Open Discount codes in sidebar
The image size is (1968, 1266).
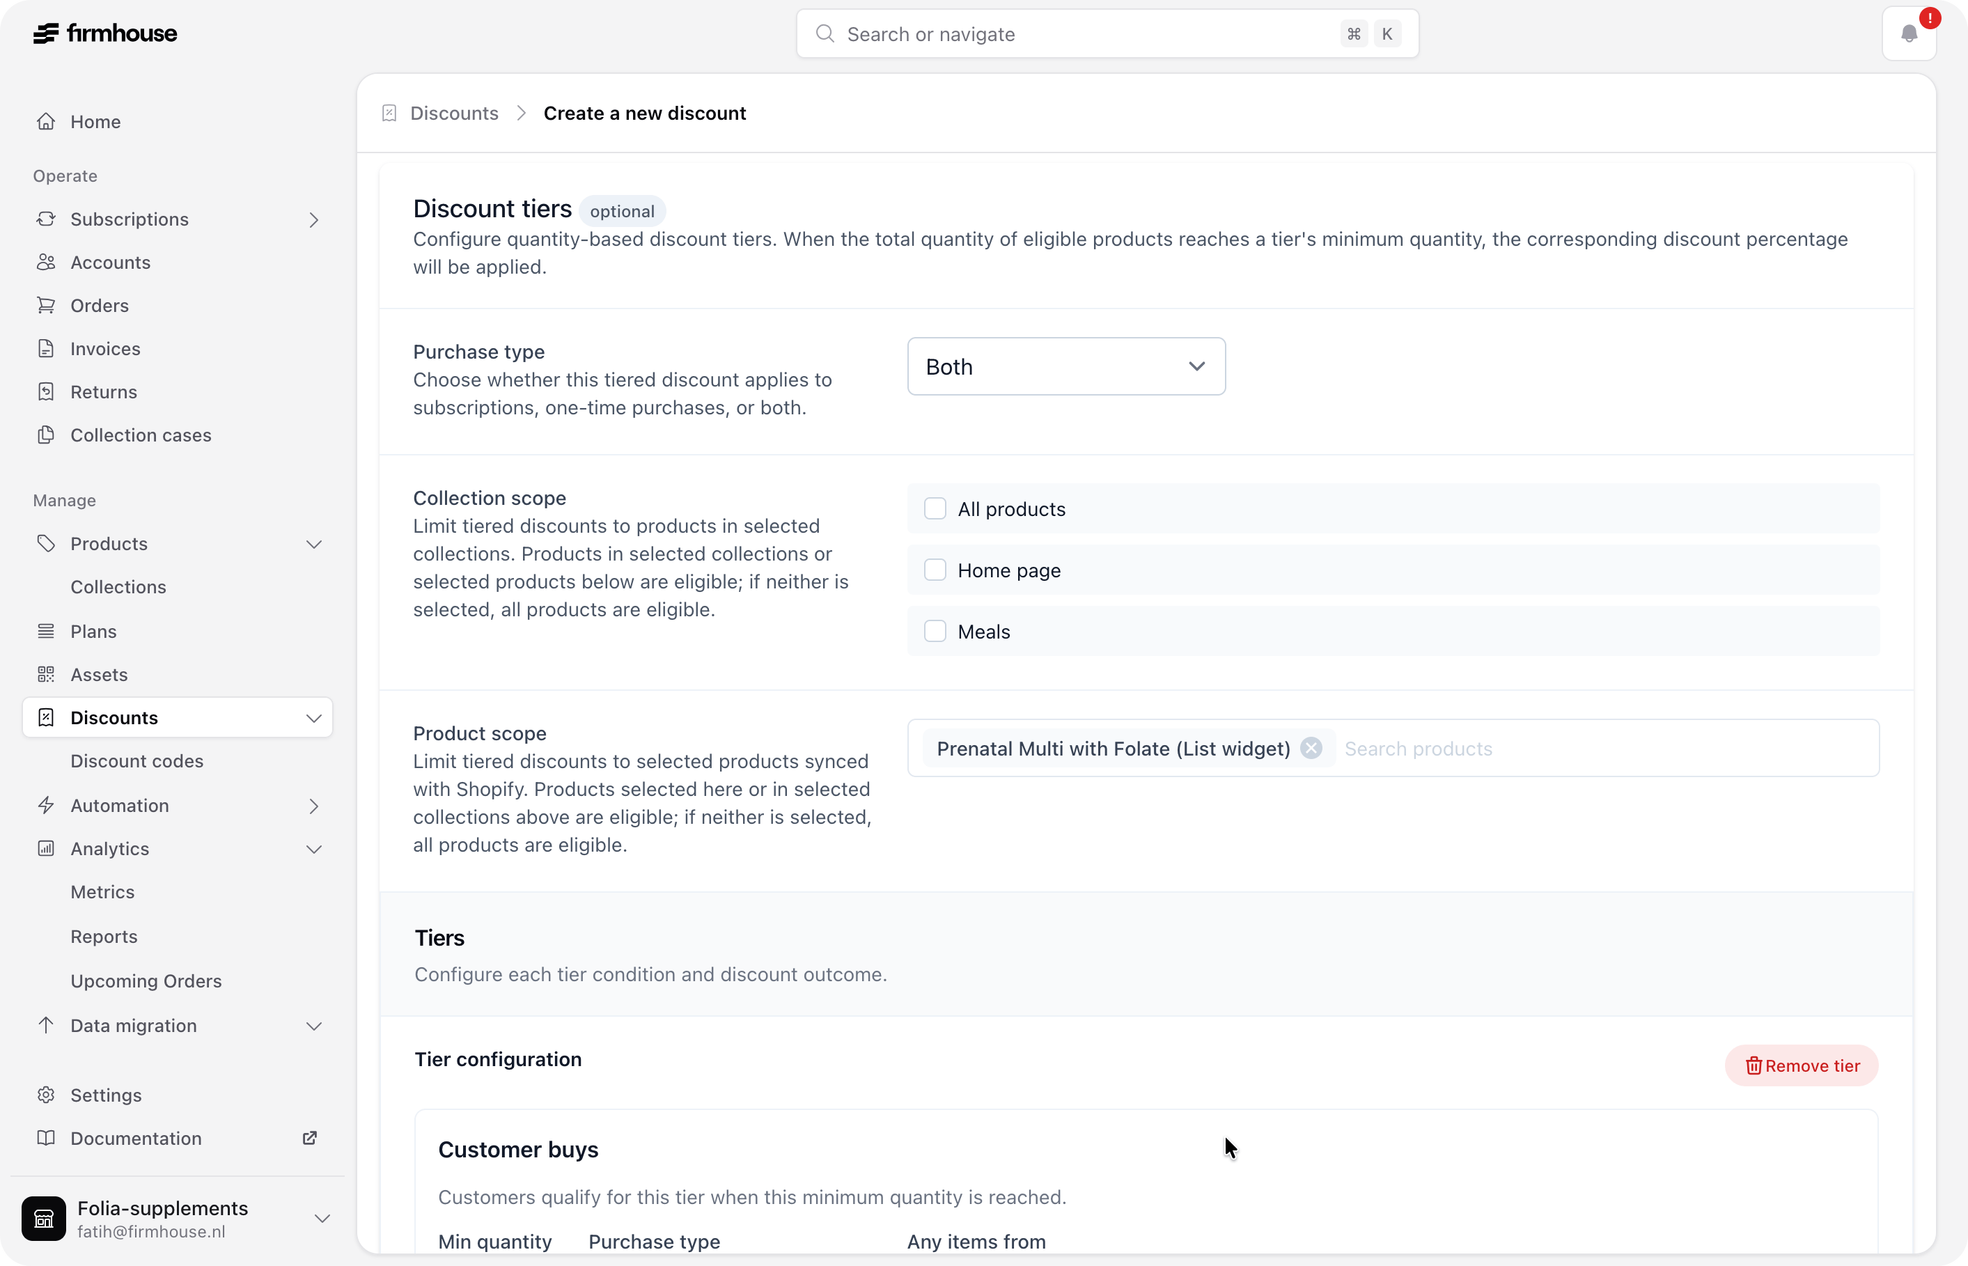[137, 761]
